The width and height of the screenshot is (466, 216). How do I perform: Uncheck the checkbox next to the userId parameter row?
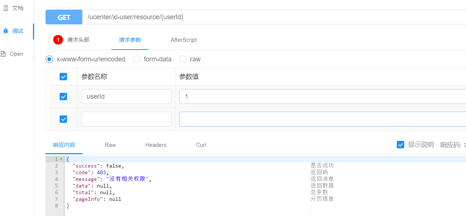[63, 96]
